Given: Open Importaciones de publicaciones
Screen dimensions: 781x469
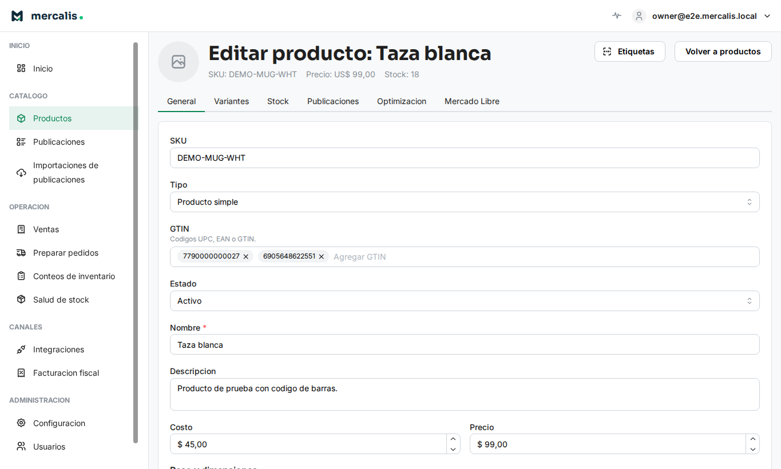Looking at the screenshot, I should [x=73, y=173].
